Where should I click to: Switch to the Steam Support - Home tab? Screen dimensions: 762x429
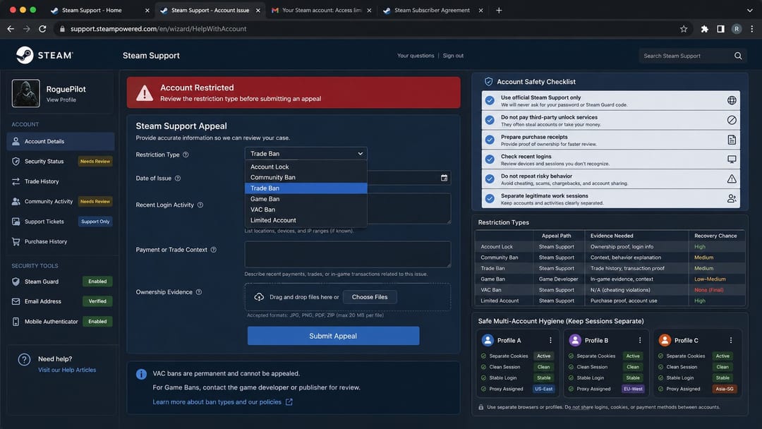click(99, 10)
